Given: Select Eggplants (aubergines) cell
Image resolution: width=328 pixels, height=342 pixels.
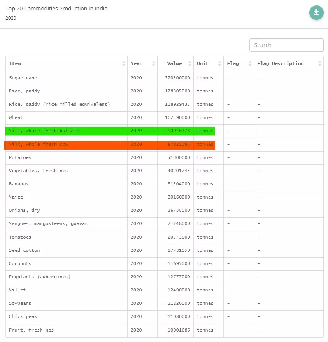Looking at the screenshot, I should point(67,277).
